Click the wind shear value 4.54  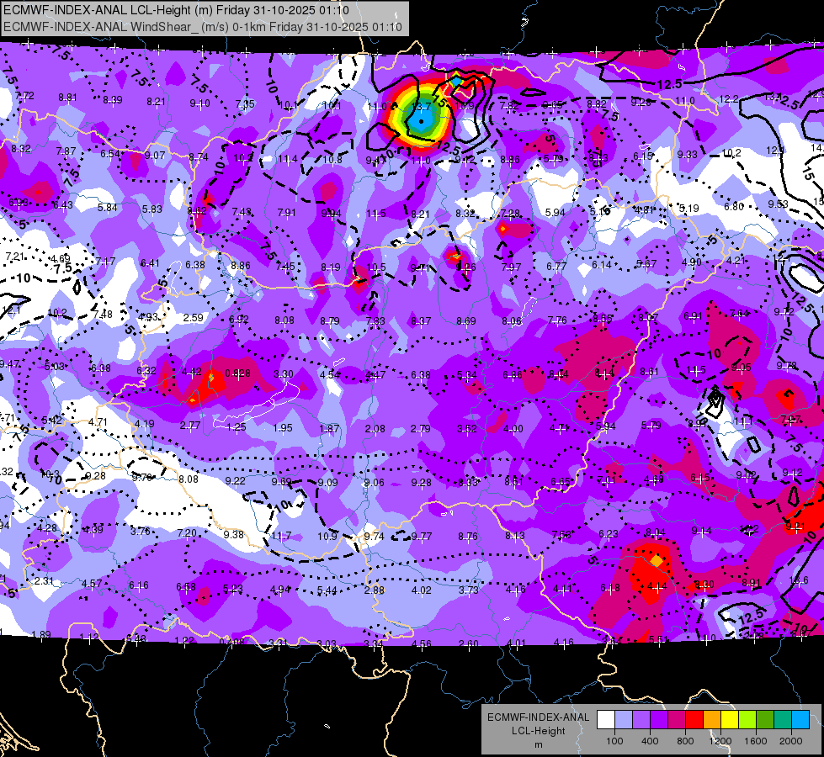coord(330,374)
